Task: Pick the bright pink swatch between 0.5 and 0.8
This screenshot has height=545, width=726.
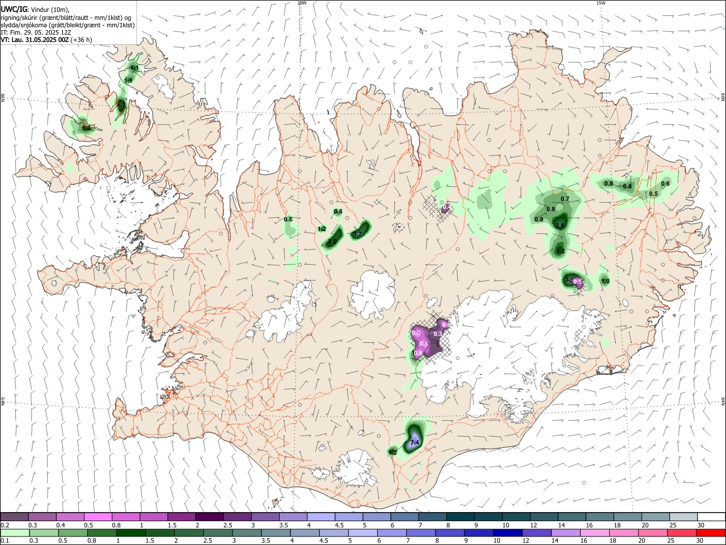Action: 98,517
